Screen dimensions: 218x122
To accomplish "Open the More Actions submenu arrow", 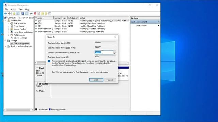I will click(158, 26).
